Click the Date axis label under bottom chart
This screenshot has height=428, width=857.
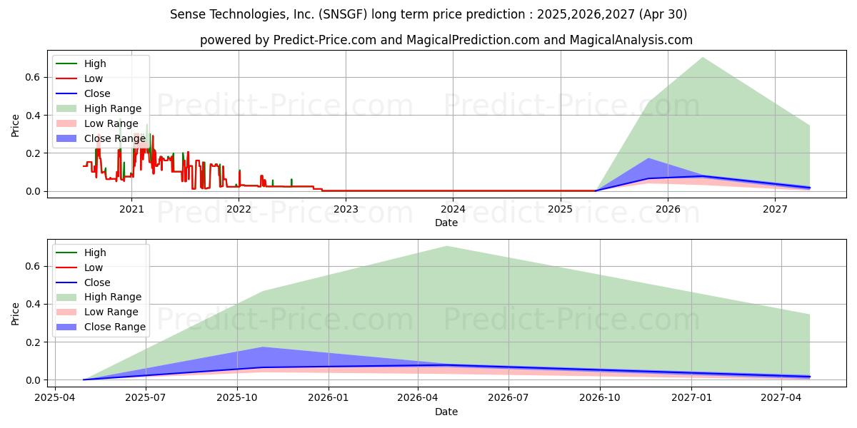coord(446,412)
